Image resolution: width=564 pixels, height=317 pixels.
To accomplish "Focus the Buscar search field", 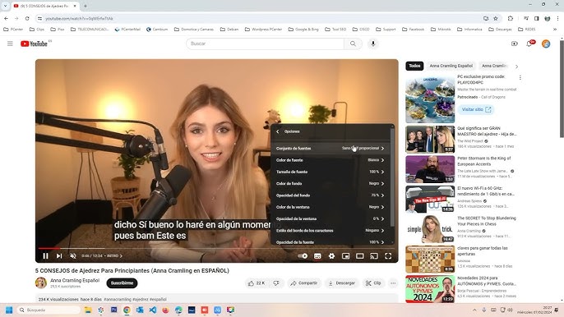I will coord(265,44).
